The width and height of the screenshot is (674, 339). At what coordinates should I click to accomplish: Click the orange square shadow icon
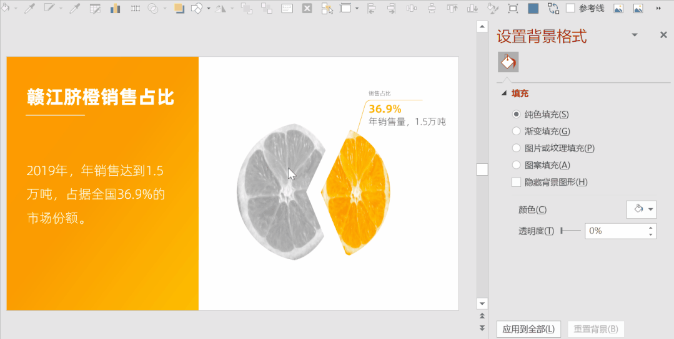pos(179,8)
